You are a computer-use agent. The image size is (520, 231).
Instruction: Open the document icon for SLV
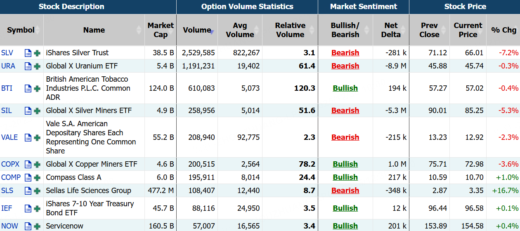28,53
